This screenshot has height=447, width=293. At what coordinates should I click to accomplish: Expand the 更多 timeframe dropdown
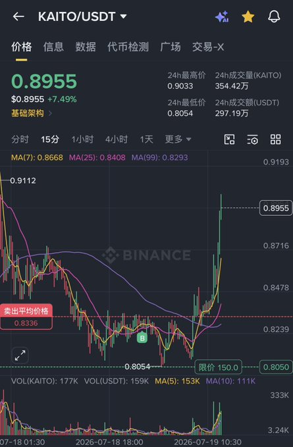click(x=178, y=139)
